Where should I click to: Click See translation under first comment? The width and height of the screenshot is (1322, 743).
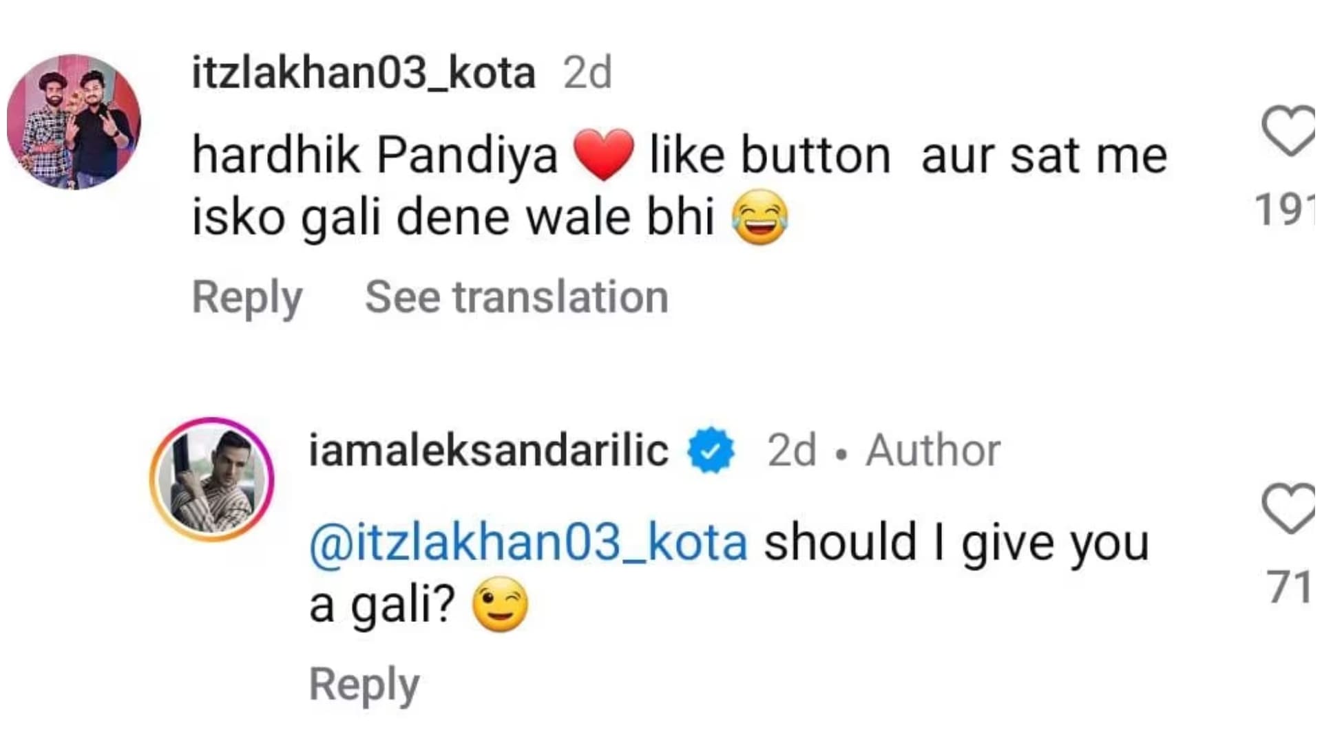click(x=516, y=297)
